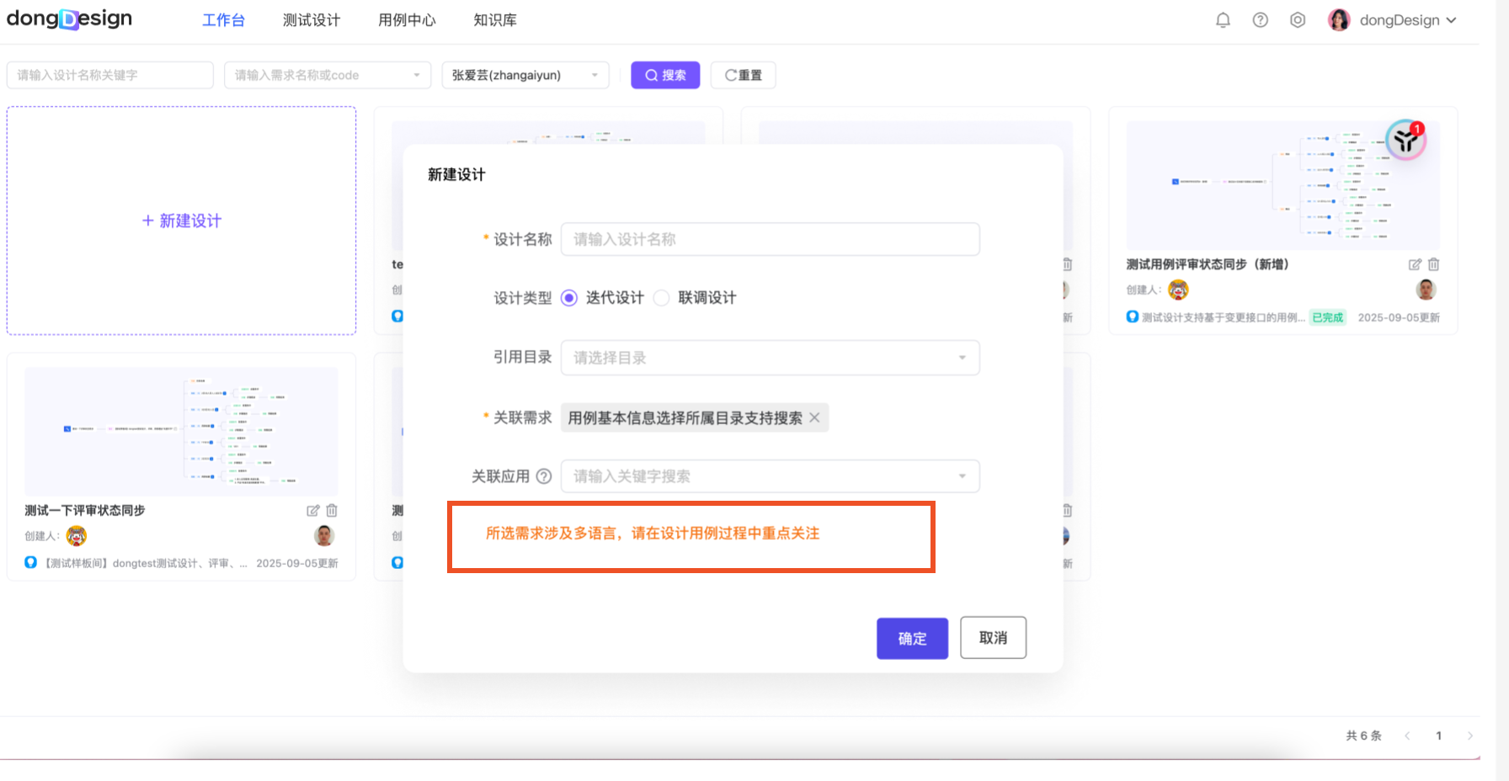Expand the 引用目录 dropdown

pos(770,358)
